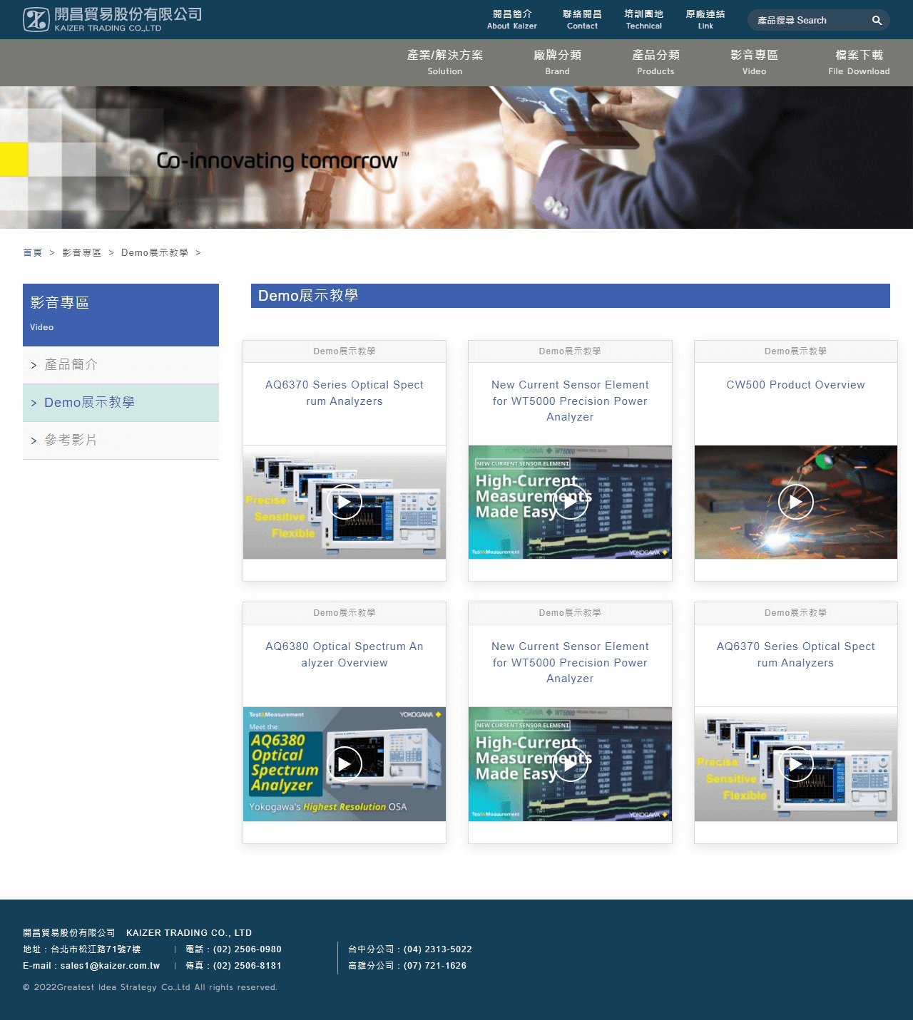Click the fax number (02) 2506-8181

point(248,966)
